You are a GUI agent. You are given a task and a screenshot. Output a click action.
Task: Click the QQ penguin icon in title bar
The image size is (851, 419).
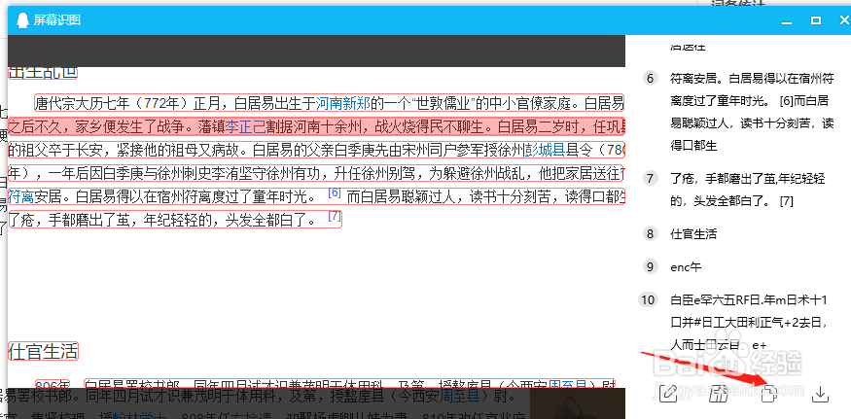[x=22, y=20]
